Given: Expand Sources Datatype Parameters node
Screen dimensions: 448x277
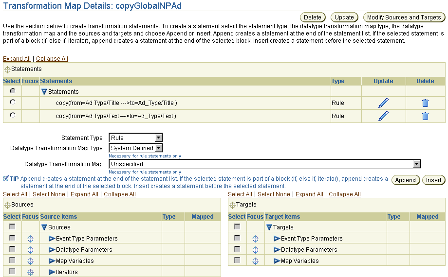Looking at the screenshot, I should pyautogui.click(x=52, y=250).
